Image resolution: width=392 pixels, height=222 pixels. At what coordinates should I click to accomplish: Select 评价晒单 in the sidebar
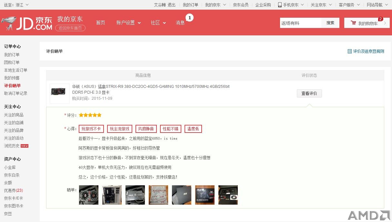(x=12, y=86)
